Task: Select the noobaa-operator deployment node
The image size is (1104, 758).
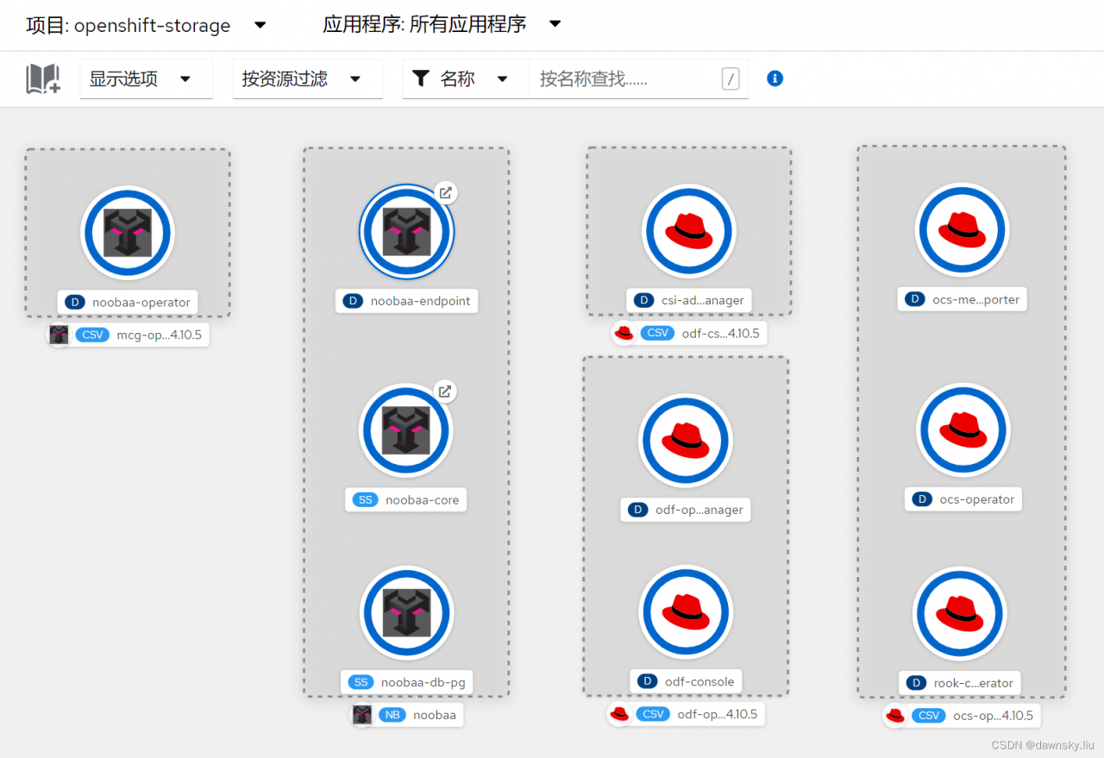Action: pos(128,233)
